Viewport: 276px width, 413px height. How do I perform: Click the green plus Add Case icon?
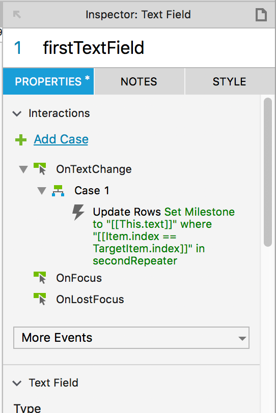21,140
